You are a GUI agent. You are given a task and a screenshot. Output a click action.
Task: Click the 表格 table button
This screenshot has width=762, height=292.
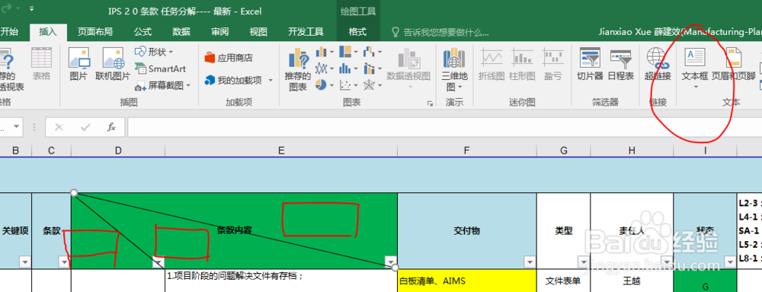point(41,64)
